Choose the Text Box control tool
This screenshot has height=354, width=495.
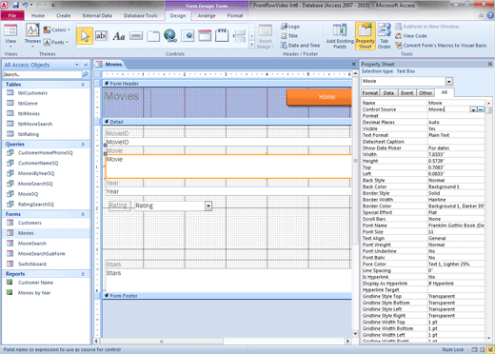[101, 36]
